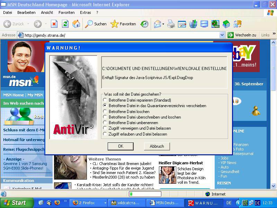Open 'Karstadt-Krise' news headline link
Viewport: 277px width, 208px height.
[115, 185]
